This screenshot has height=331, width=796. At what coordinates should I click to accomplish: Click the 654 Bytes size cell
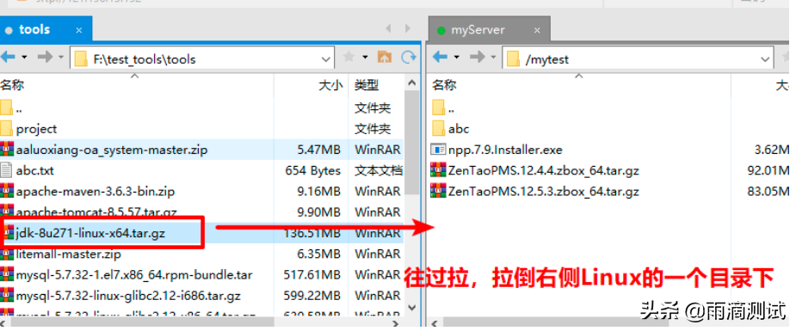(312, 170)
